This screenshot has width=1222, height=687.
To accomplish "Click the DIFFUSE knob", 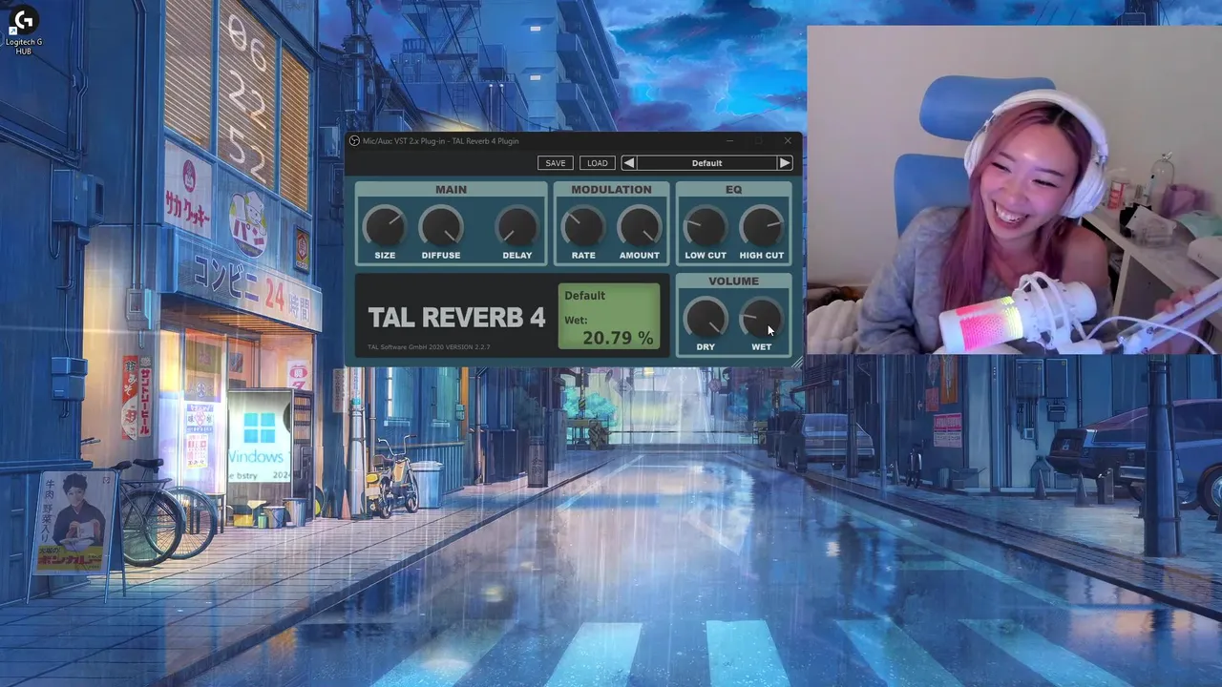I will point(441,227).
